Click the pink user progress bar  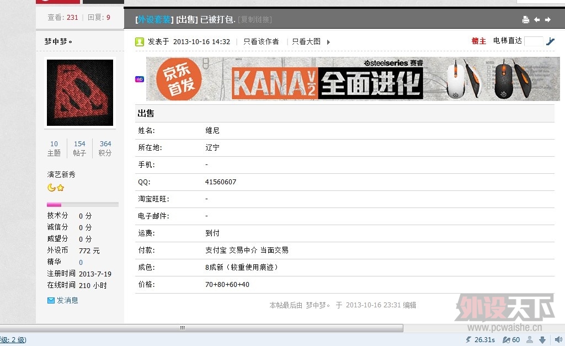83,205
